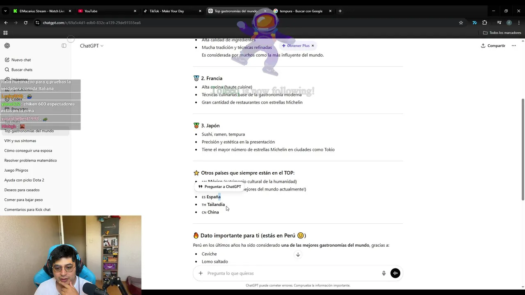Click the España list item text
525x295 pixels.
coord(213,197)
